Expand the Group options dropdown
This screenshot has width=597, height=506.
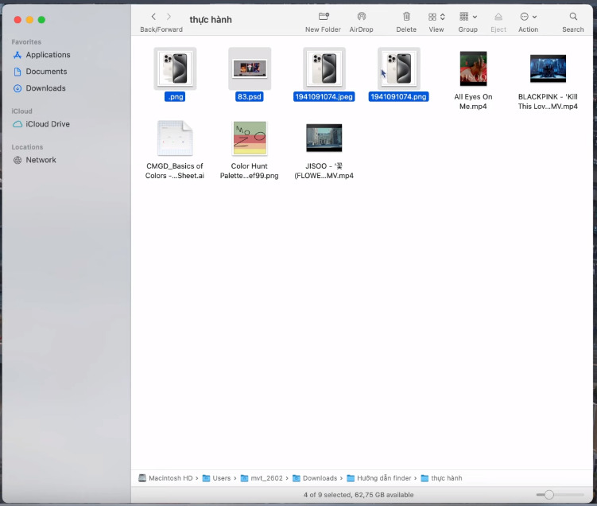click(468, 17)
